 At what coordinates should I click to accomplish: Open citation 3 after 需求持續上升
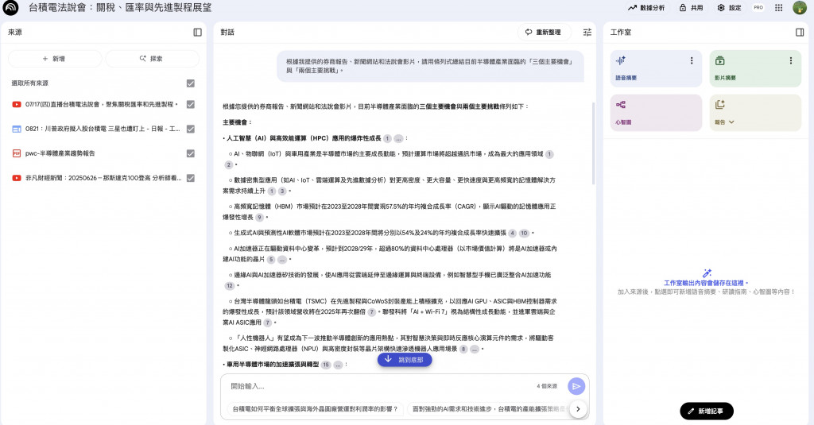pyautogui.click(x=282, y=191)
